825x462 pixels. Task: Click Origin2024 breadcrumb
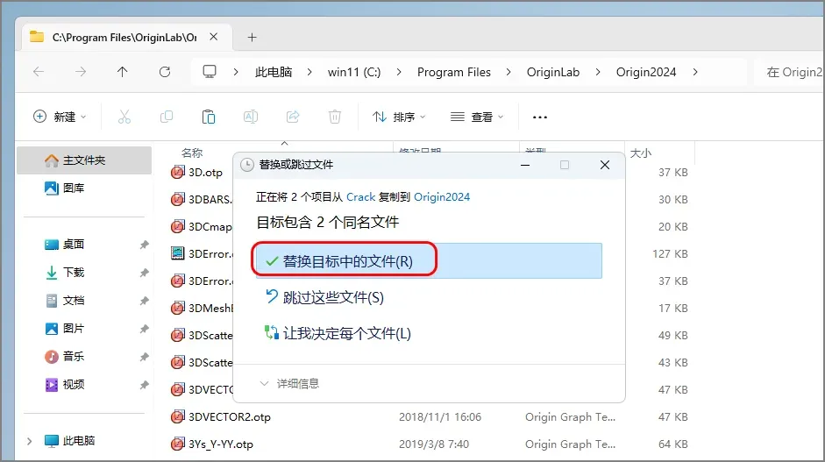[x=646, y=72]
